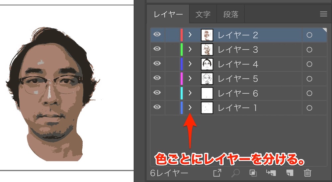Click the Collect for Export icon
332x182 pixels.
coord(217,173)
